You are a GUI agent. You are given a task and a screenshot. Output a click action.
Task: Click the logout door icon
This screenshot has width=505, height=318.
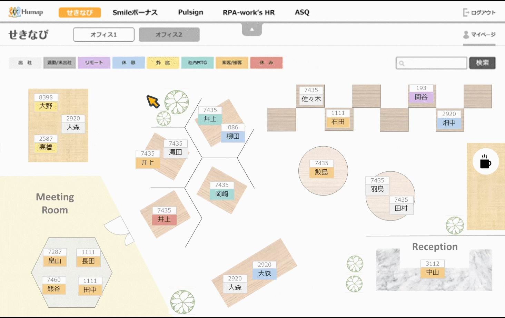[466, 12]
